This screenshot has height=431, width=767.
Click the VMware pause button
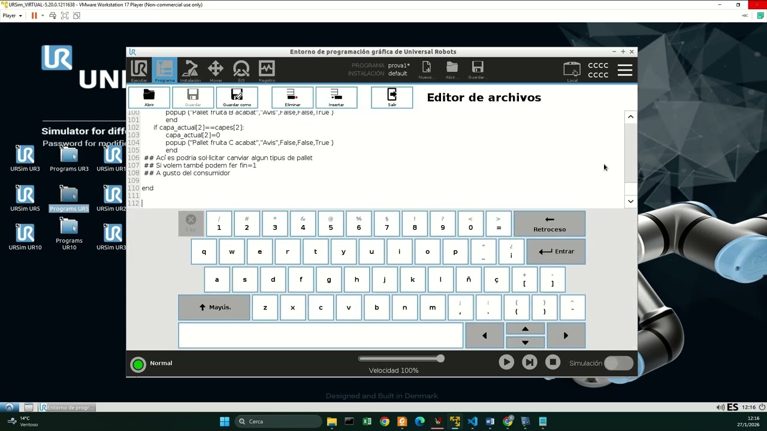pyautogui.click(x=34, y=16)
